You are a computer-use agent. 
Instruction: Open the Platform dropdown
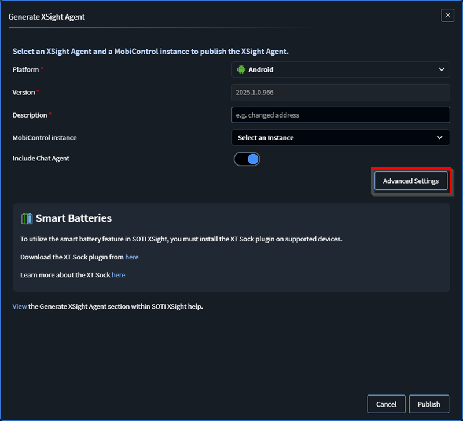click(341, 69)
